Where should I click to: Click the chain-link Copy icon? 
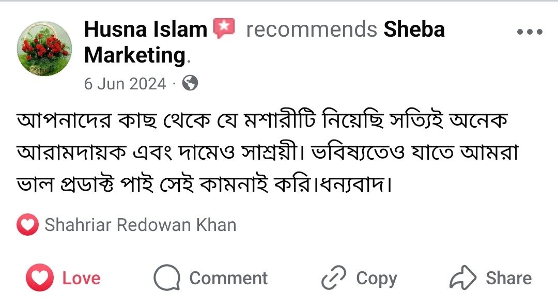(x=333, y=279)
